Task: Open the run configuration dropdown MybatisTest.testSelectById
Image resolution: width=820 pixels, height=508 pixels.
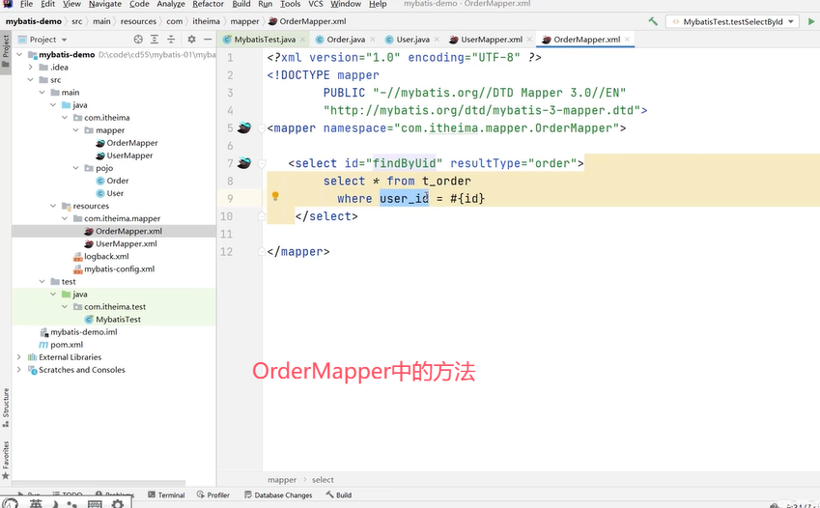Action: 732,21
